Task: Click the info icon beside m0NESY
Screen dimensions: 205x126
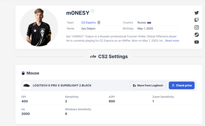Action: pyautogui.click(x=92, y=11)
